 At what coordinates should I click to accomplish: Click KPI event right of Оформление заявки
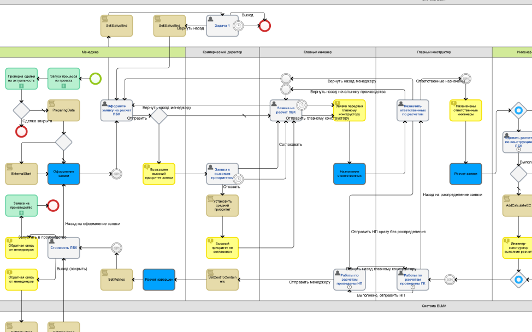pyautogui.click(x=116, y=174)
